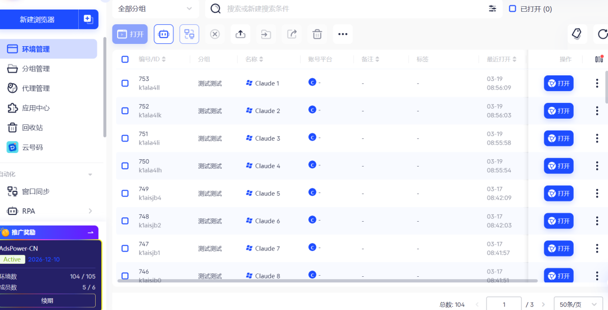Click the trash delete toolbar icon
The image size is (608, 310).
pyautogui.click(x=317, y=34)
